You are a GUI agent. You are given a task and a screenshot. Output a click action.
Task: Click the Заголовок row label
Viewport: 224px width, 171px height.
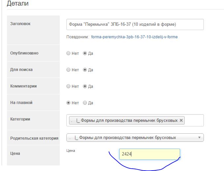coord(20,23)
